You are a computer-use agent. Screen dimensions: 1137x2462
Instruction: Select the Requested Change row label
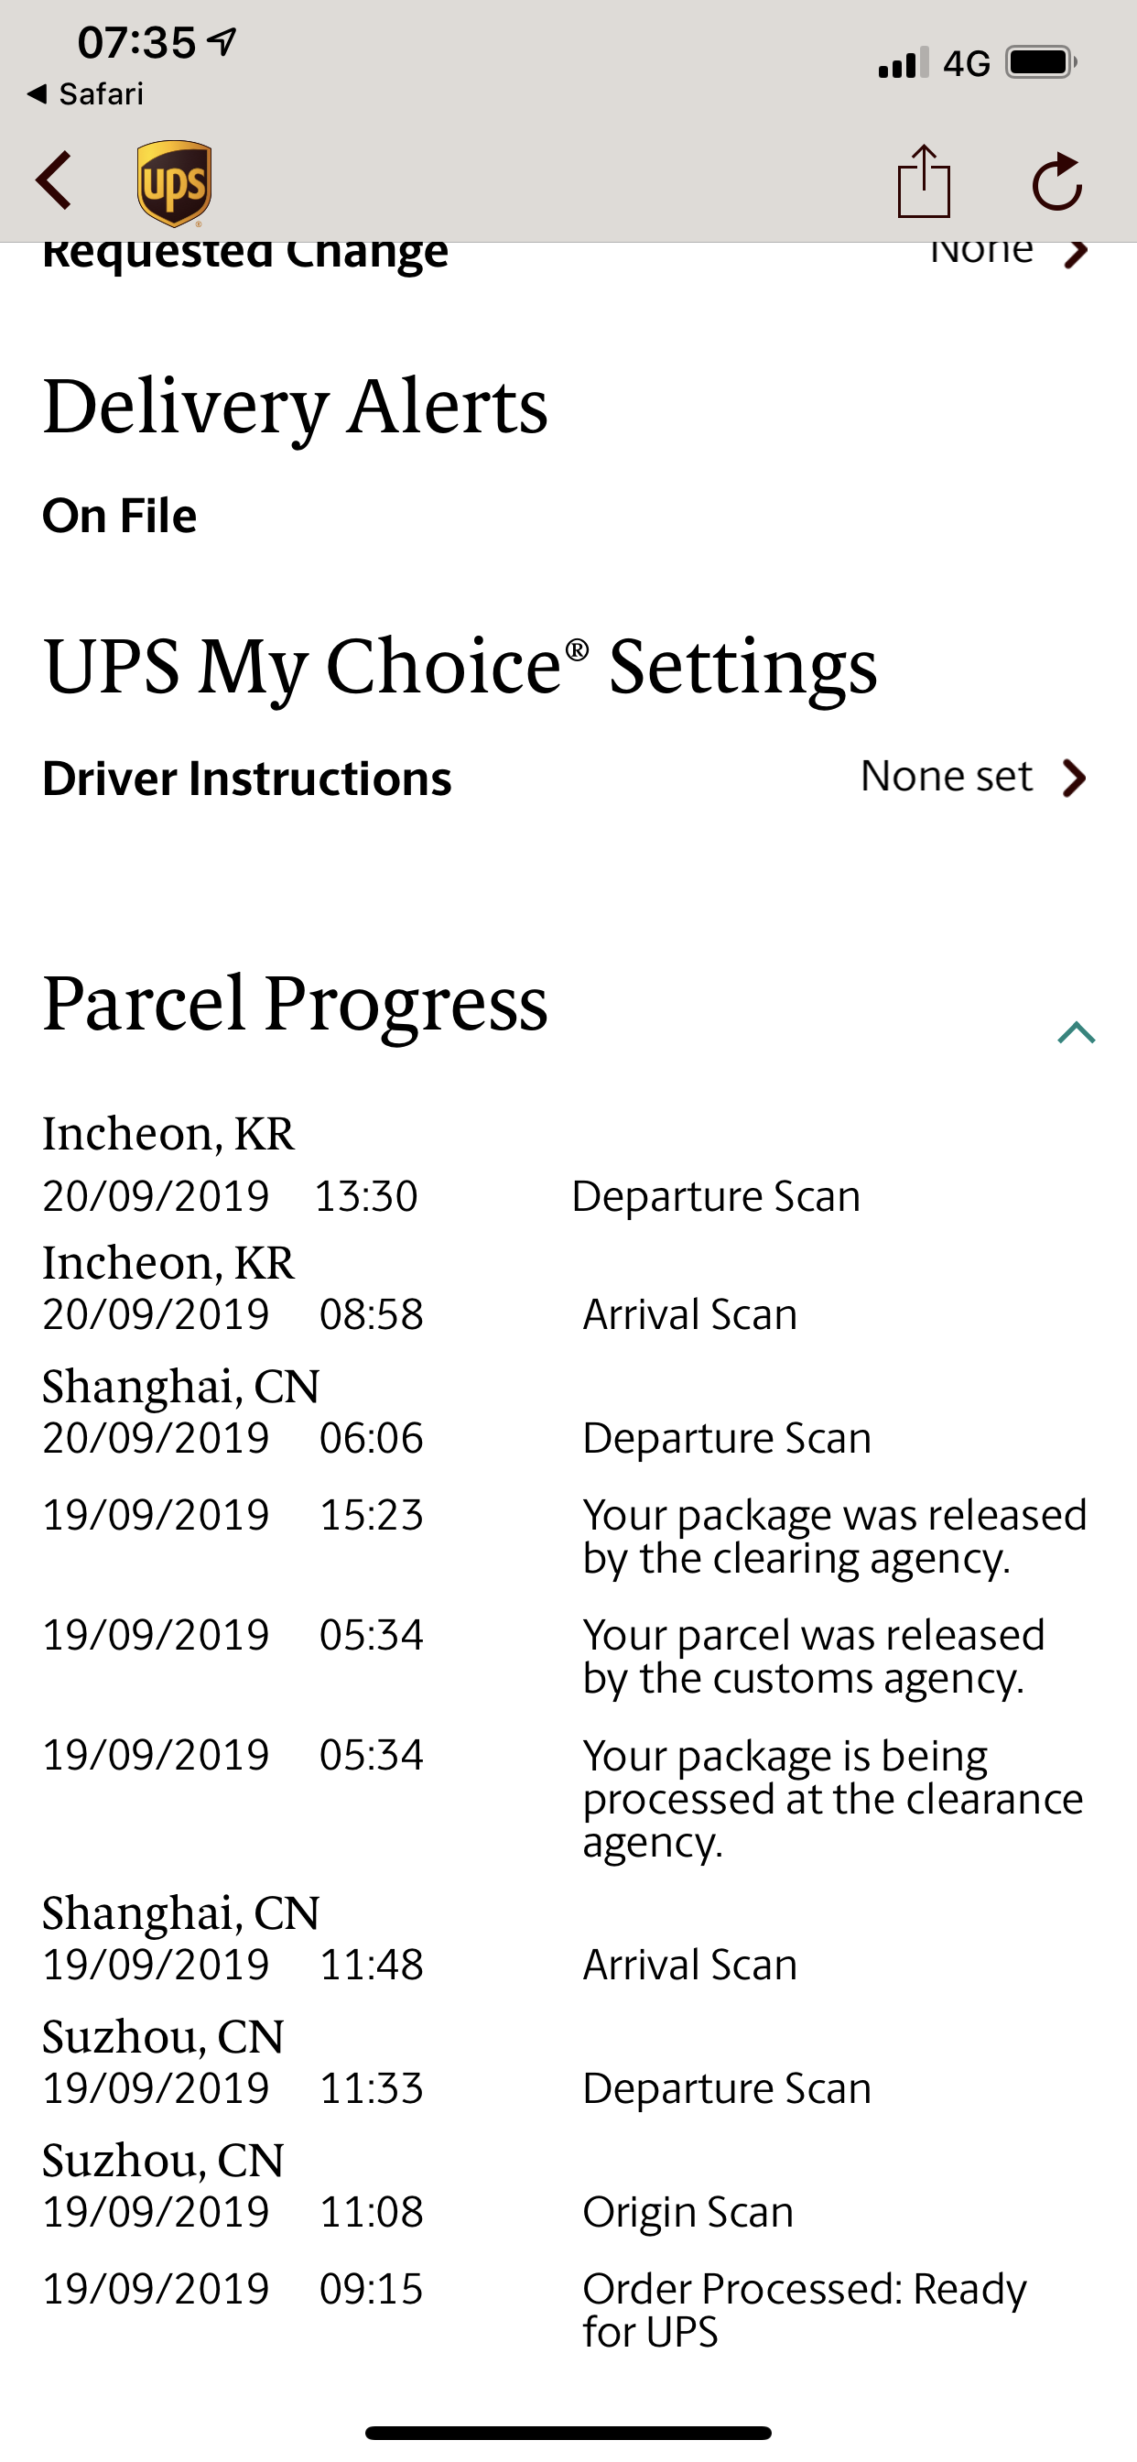pyautogui.click(x=245, y=255)
